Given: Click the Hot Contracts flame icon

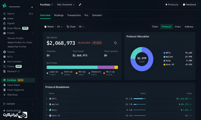Looking at the screenshot, I should pos(5,62).
